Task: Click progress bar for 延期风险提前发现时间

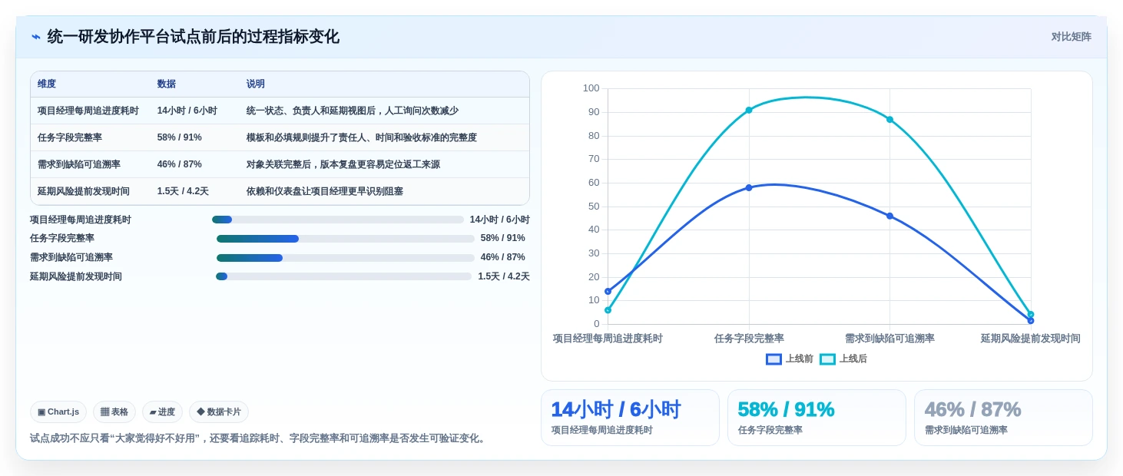Action: coord(343,276)
